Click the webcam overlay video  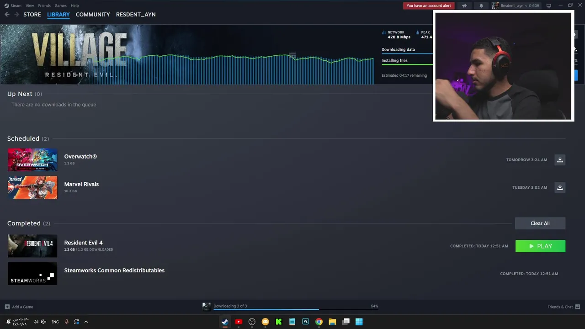point(503,66)
